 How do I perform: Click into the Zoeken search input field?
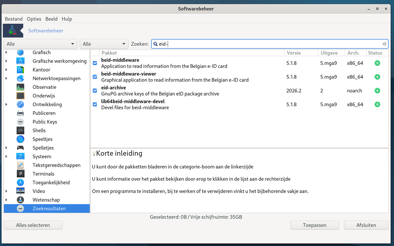[x=270, y=44]
